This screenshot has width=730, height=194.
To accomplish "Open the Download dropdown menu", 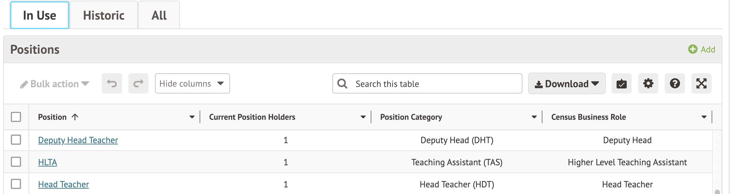I will tap(567, 84).
